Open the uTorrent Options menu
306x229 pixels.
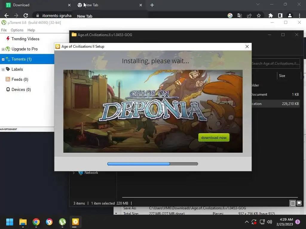click(17, 30)
